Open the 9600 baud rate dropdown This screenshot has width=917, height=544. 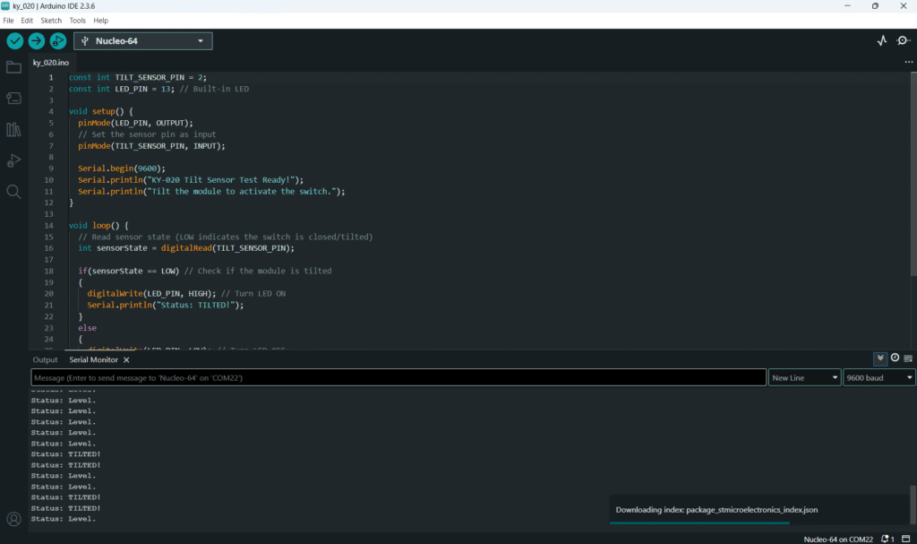point(878,378)
